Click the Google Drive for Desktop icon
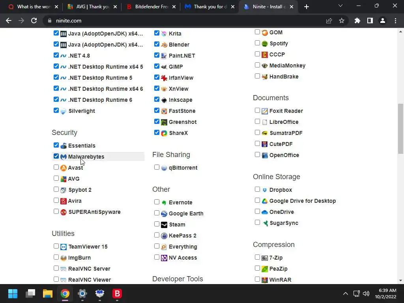The image size is (404, 303). [265, 201]
